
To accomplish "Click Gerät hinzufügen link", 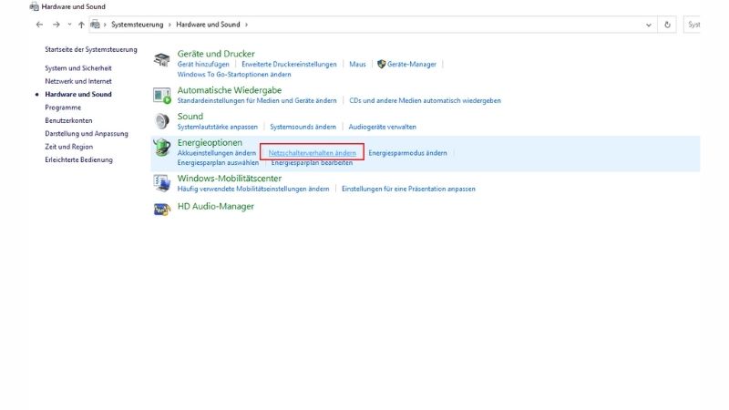I will [203, 64].
